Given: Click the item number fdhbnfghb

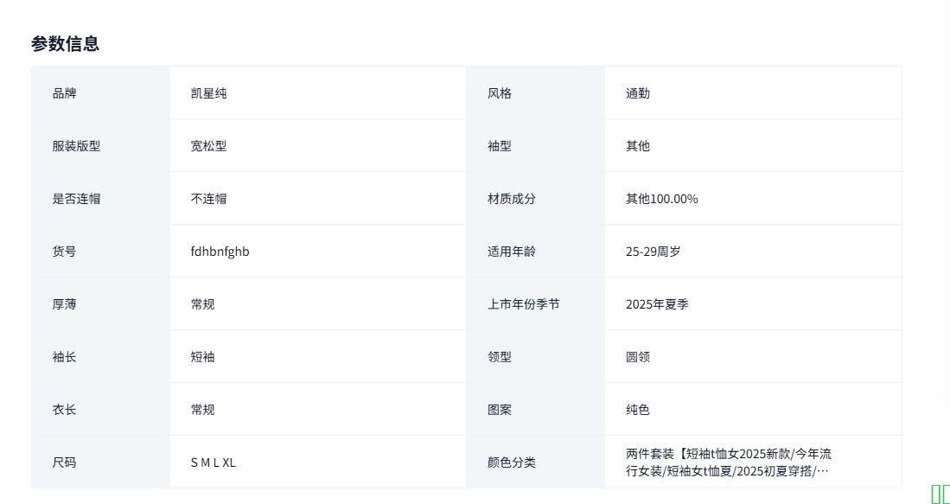Looking at the screenshot, I should click(x=220, y=252).
